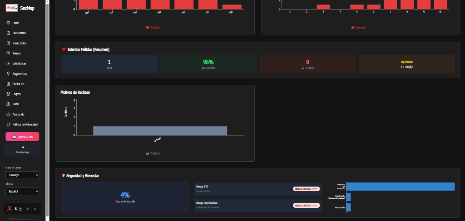Click the Sáb bar in the weekday chart
The width and height of the screenshot is (465, 221).
point(232,7)
